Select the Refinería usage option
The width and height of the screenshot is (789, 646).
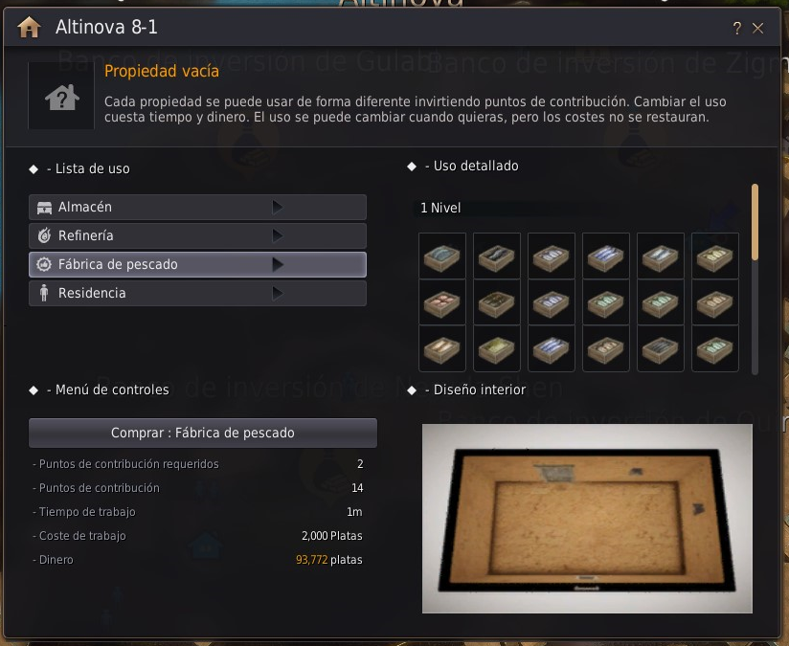coord(197,235)
